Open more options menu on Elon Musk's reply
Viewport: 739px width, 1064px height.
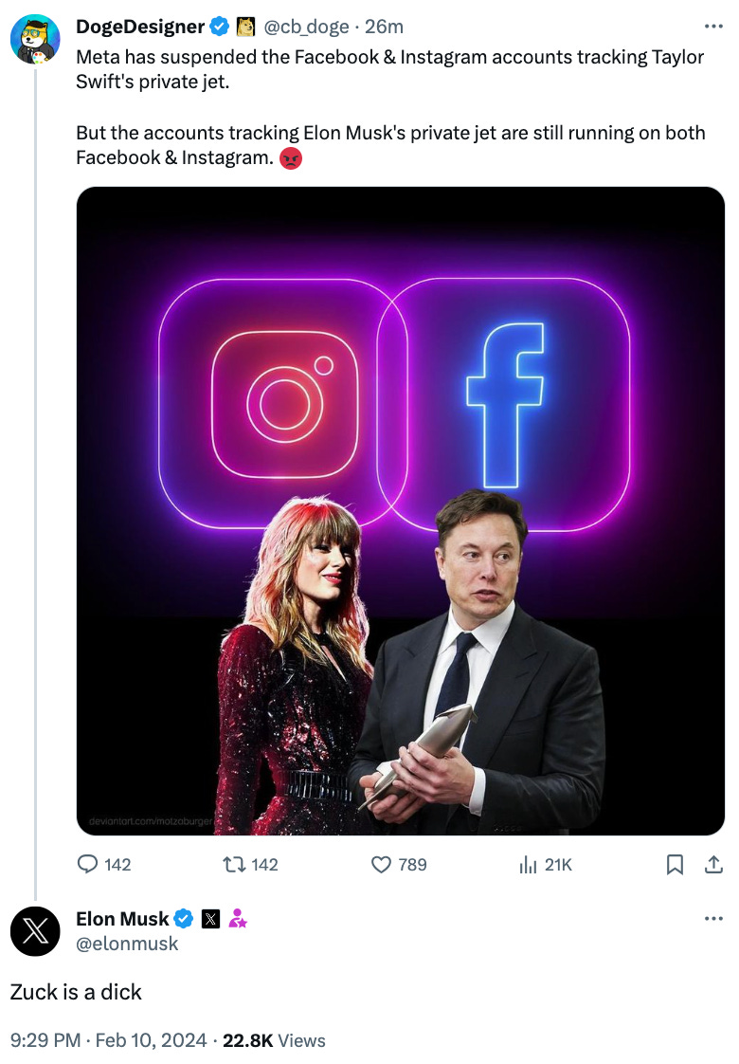click(x=713, y=919)
